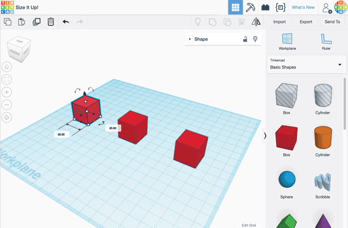Click the left 20.00 dimension field

pyautogui.click(x=61, y=135)
